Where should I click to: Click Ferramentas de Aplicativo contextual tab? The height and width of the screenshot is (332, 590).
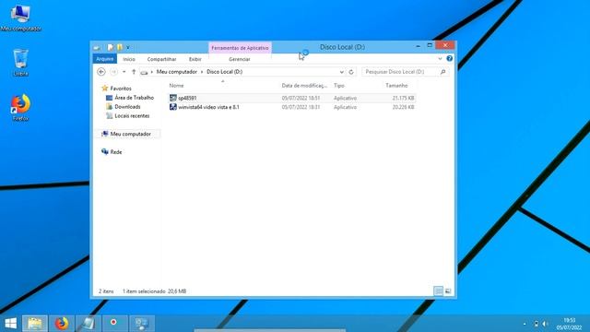(x=240, y=48)
